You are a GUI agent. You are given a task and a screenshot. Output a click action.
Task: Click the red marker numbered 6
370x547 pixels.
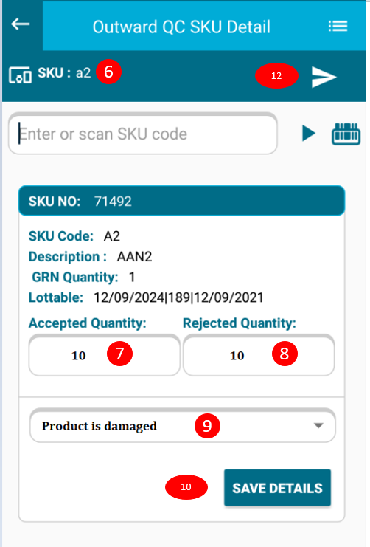(x=108, y=72)
